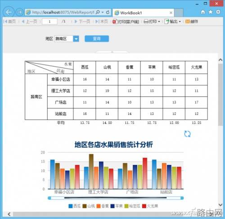This screenshot has width=225, height=219.
Task: Click the tall 山桃 bar for 理工大学店
Action: coord(91,171)
